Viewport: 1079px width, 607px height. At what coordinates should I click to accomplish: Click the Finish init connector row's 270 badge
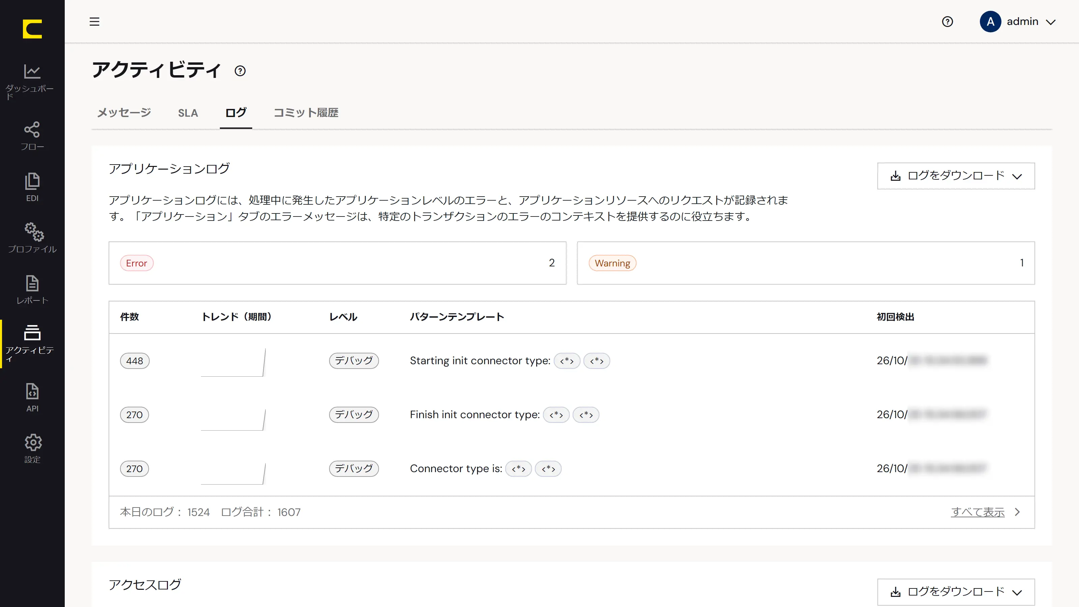(x=135, y=415)
